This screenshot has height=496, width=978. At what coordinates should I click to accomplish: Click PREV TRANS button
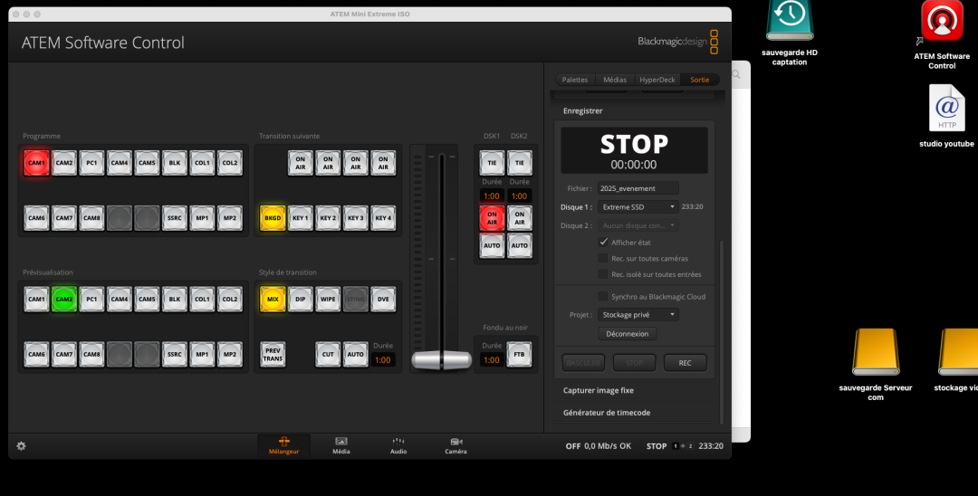[273, 354]
